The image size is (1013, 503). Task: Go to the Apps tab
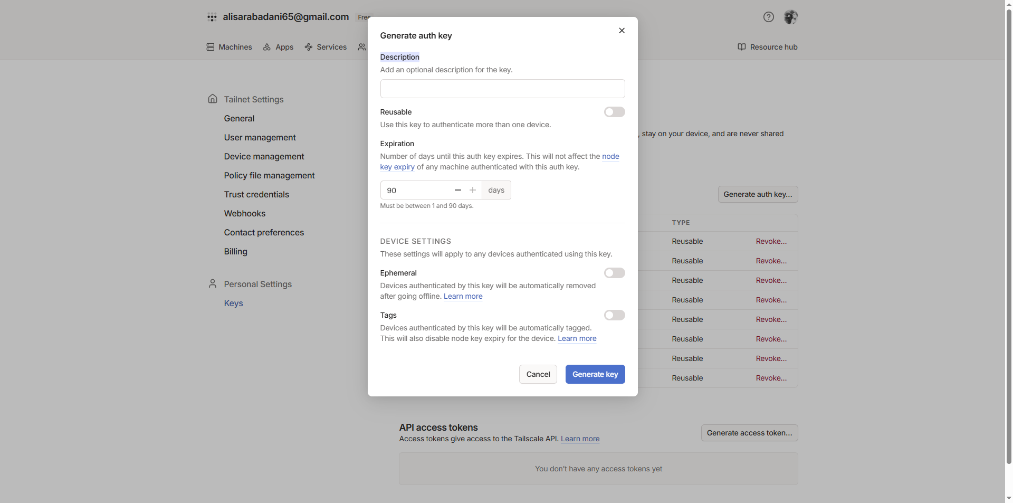click(x=278, y=47)
